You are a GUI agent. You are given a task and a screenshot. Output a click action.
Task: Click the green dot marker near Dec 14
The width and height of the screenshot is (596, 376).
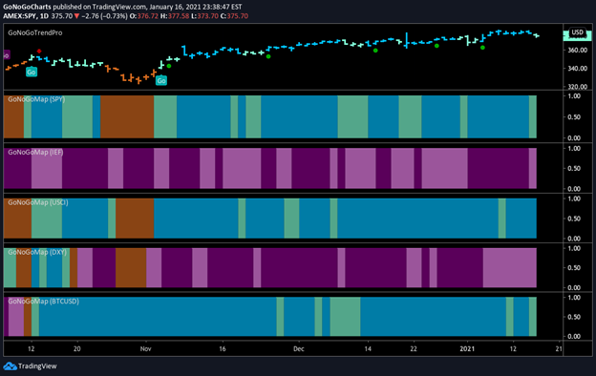tap(375, 51)
